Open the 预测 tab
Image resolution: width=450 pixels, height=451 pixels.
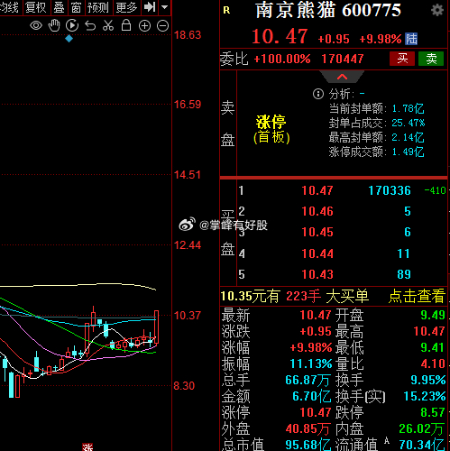click(x=98, y=7)
